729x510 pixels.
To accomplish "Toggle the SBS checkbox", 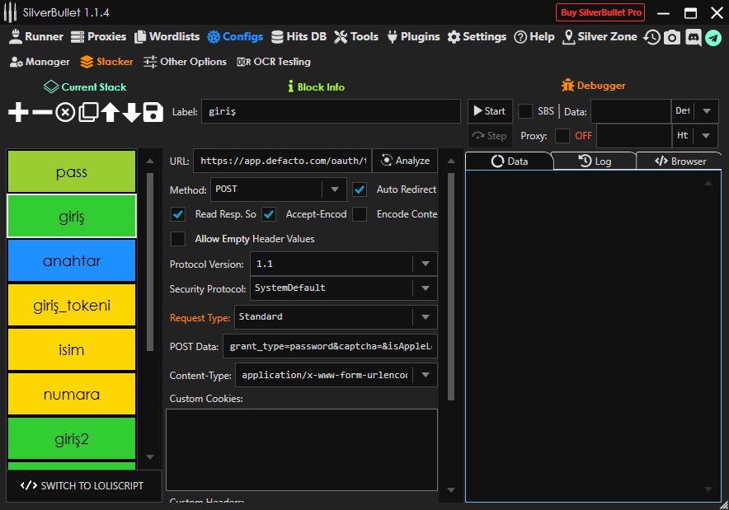I will click(525, 111).
